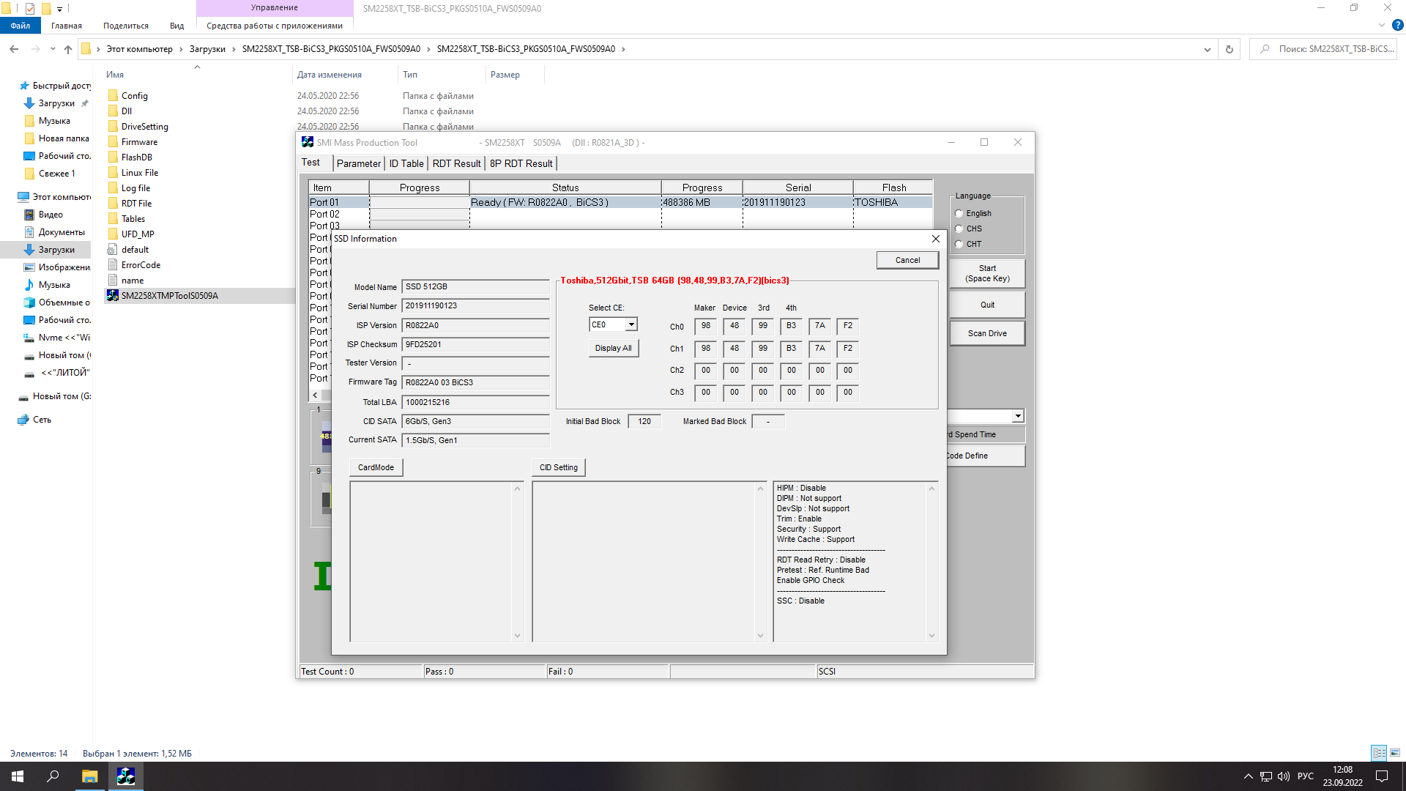Click the Model Name field
The width and height of the screenshot is (1406, 791).
[476, 286]
